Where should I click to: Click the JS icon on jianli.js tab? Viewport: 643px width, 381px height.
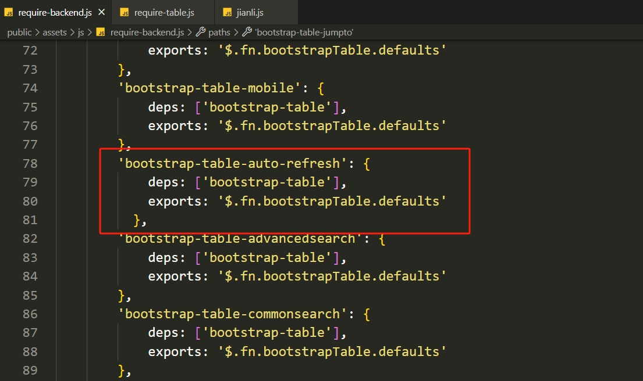coord(227,13)
